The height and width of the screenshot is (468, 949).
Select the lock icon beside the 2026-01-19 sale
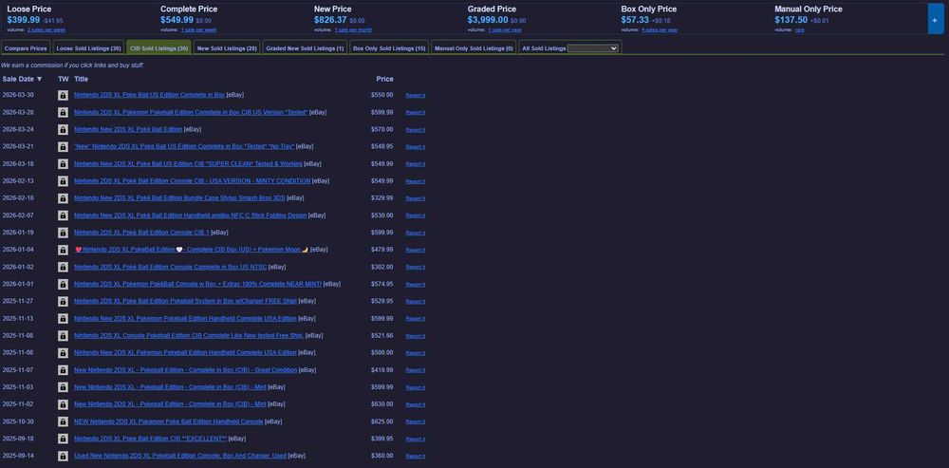[x=63, y=233]
